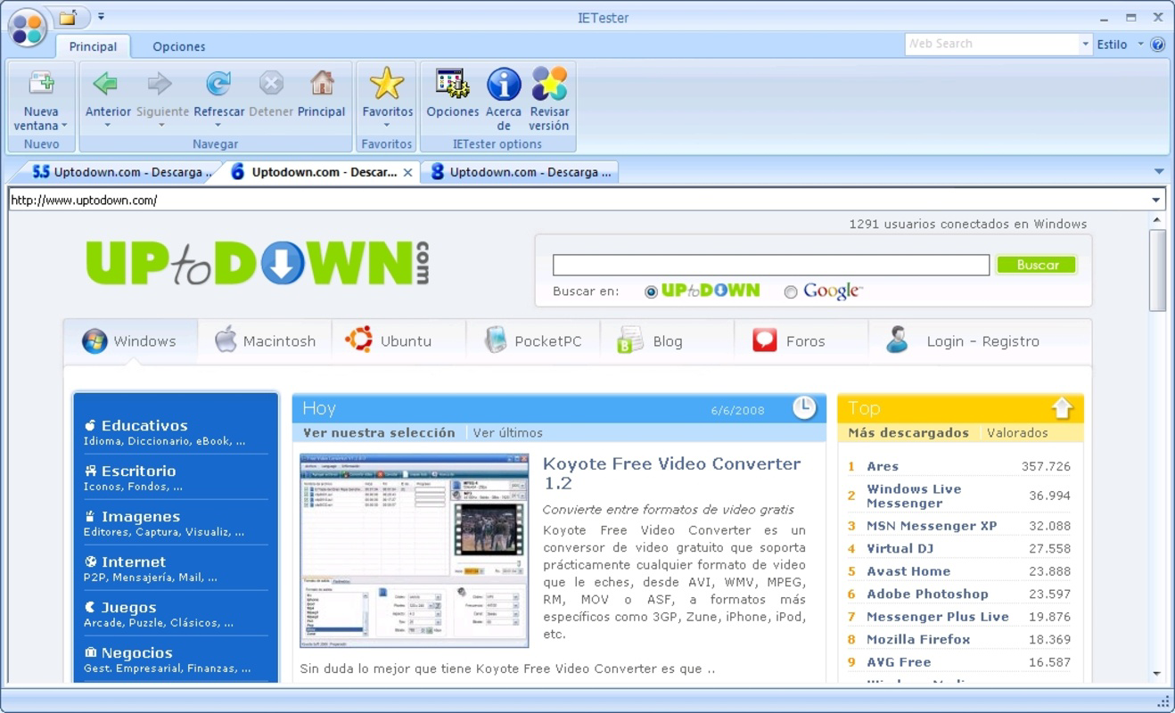The width and height of the screenshot is (1175, 713).
Task: Click the clock icon in Hoy header
Action: click(804, 407)
